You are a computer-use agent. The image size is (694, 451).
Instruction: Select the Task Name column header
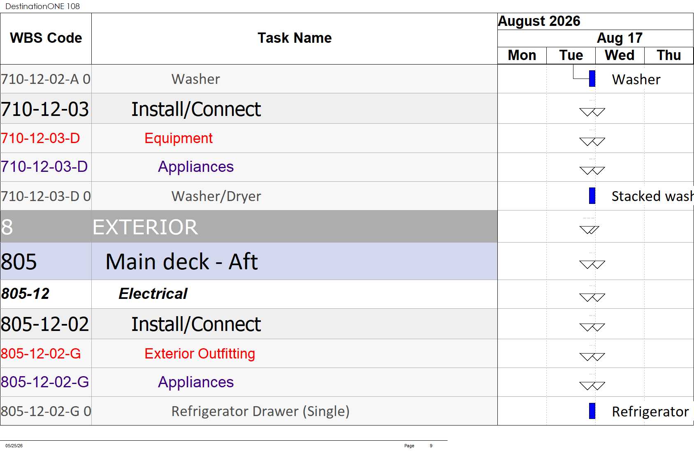[295, 38]
